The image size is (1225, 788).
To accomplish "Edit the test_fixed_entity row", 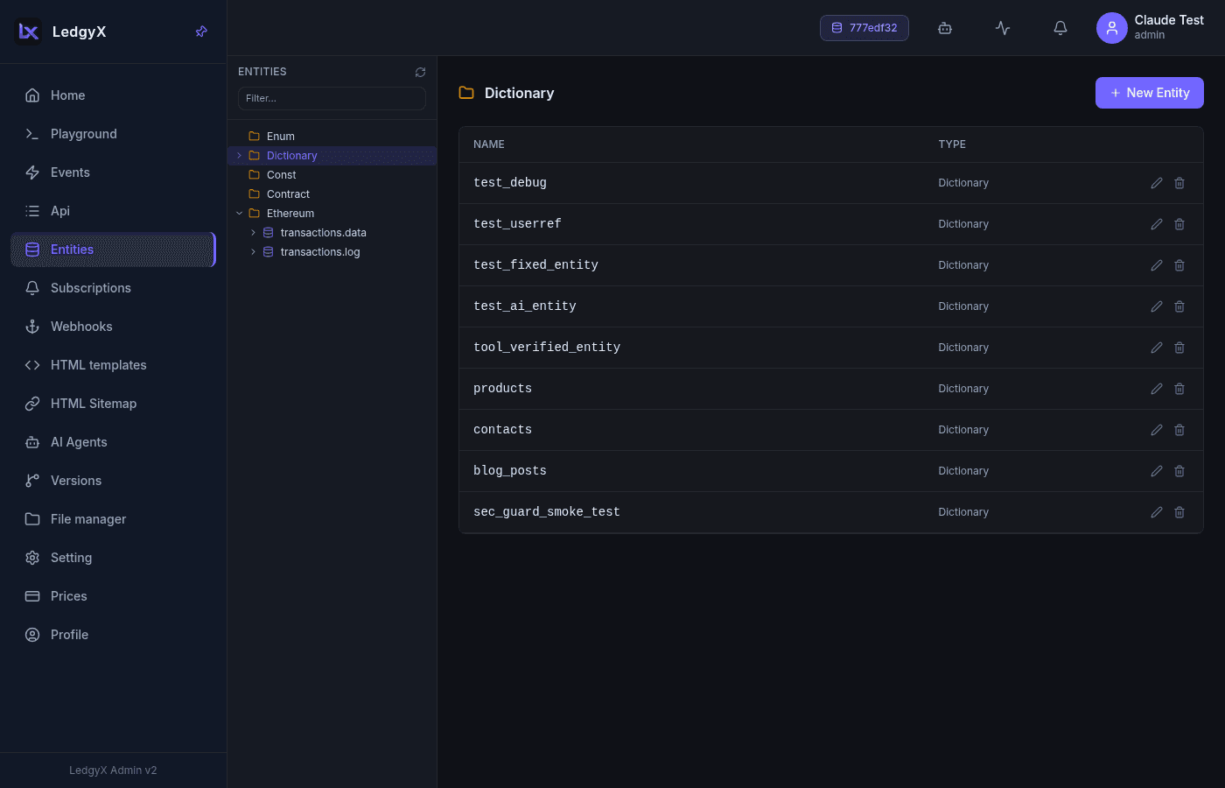I will (x=1157, y=265).
